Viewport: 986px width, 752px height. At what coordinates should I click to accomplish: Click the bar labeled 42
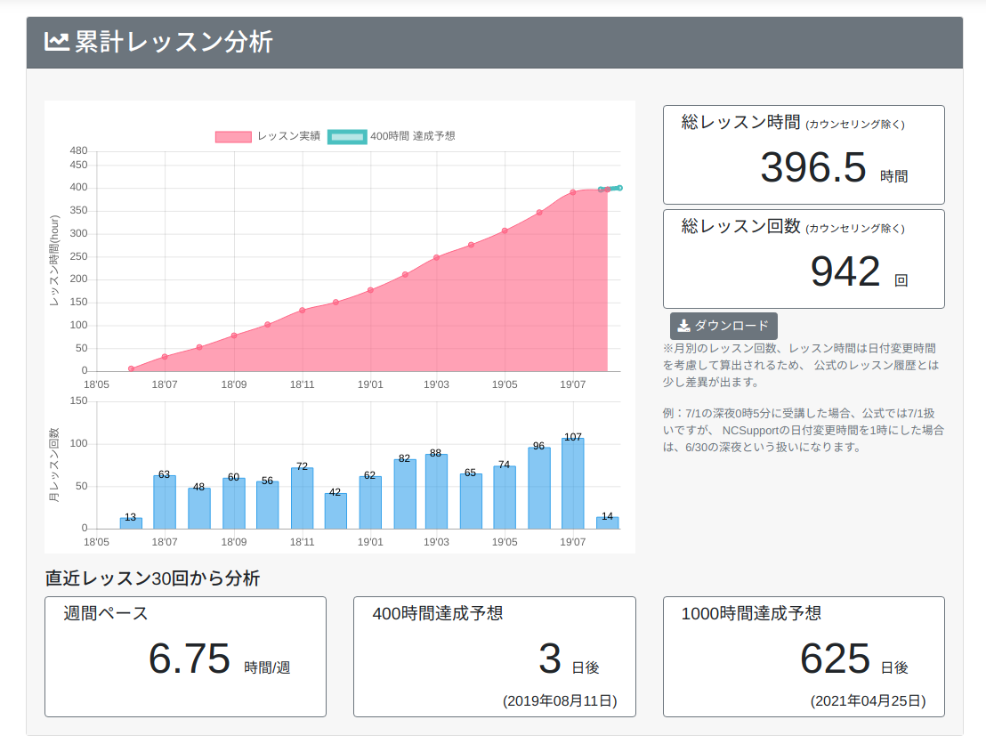pos(335,511)
